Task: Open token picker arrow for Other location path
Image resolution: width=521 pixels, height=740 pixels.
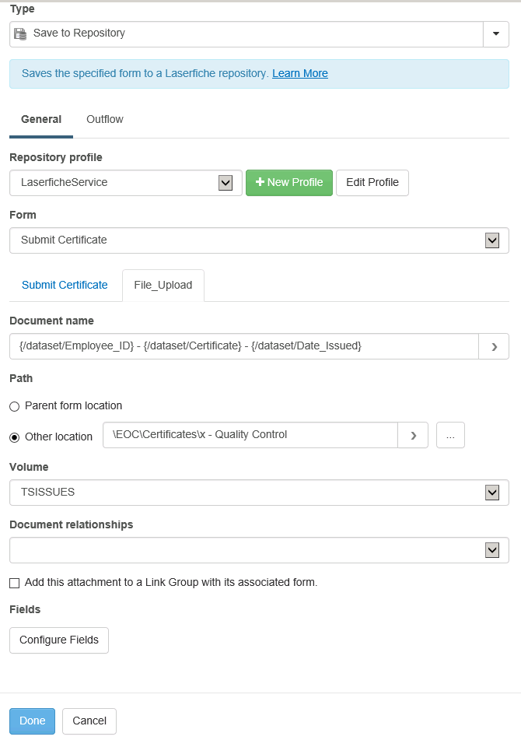Action: coord(413,435)
